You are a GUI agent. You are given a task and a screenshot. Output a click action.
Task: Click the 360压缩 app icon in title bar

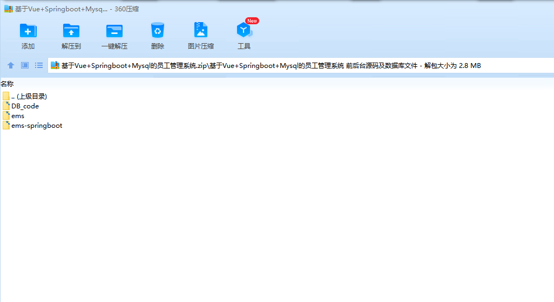(9, 9)
